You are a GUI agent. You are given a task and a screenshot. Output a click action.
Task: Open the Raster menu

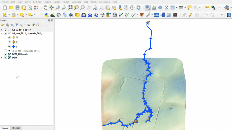point(66,2)
